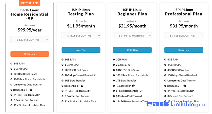
Task: Click the arrow bullet icon beside 4GB RAM
Action: 165,60
